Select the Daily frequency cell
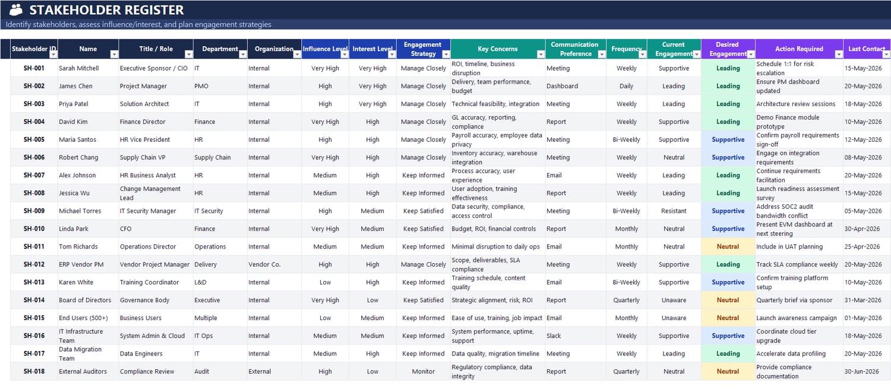This screenshot has width=891, height=390. click(626, 86)
